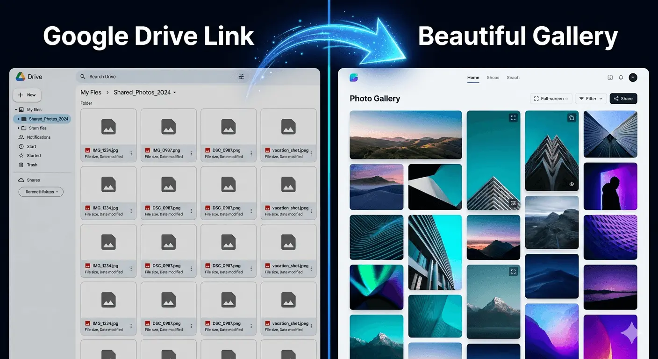Open the Google Drive logo in the Drive window
The height and width of the screenshot is (359, 658).
click(21, 77)
